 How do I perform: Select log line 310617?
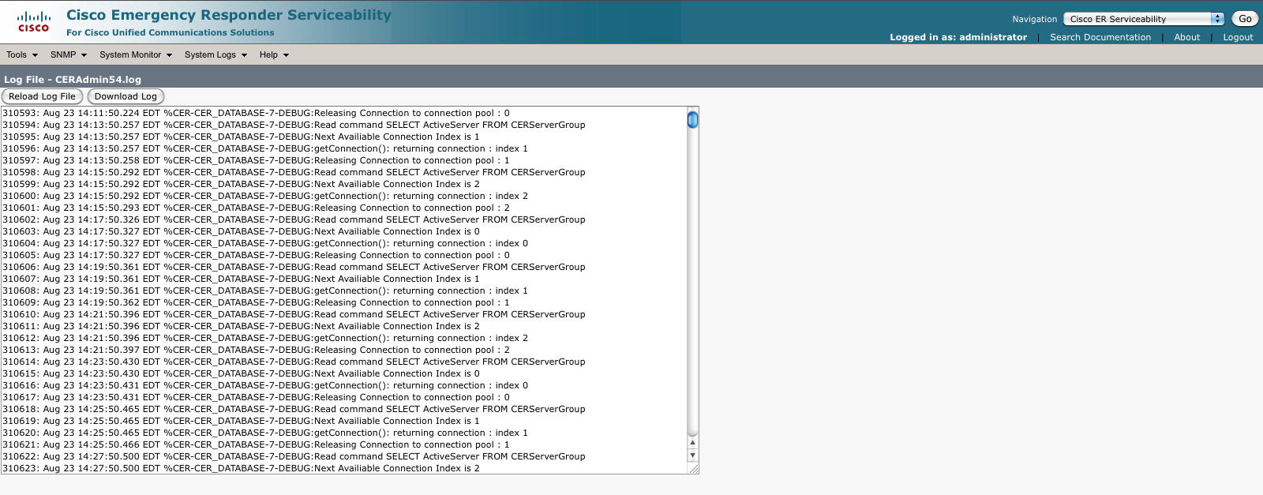pos(256,397)
